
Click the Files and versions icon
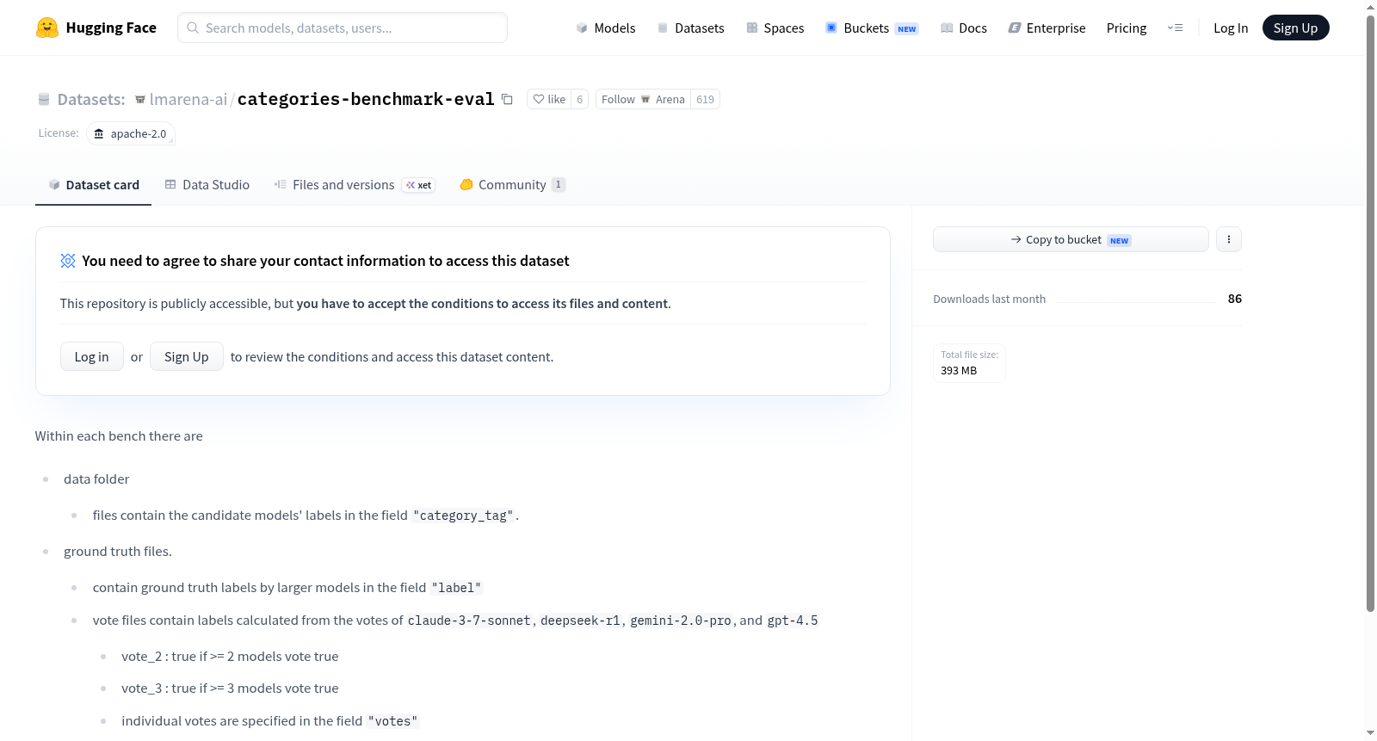coord(281,185)
